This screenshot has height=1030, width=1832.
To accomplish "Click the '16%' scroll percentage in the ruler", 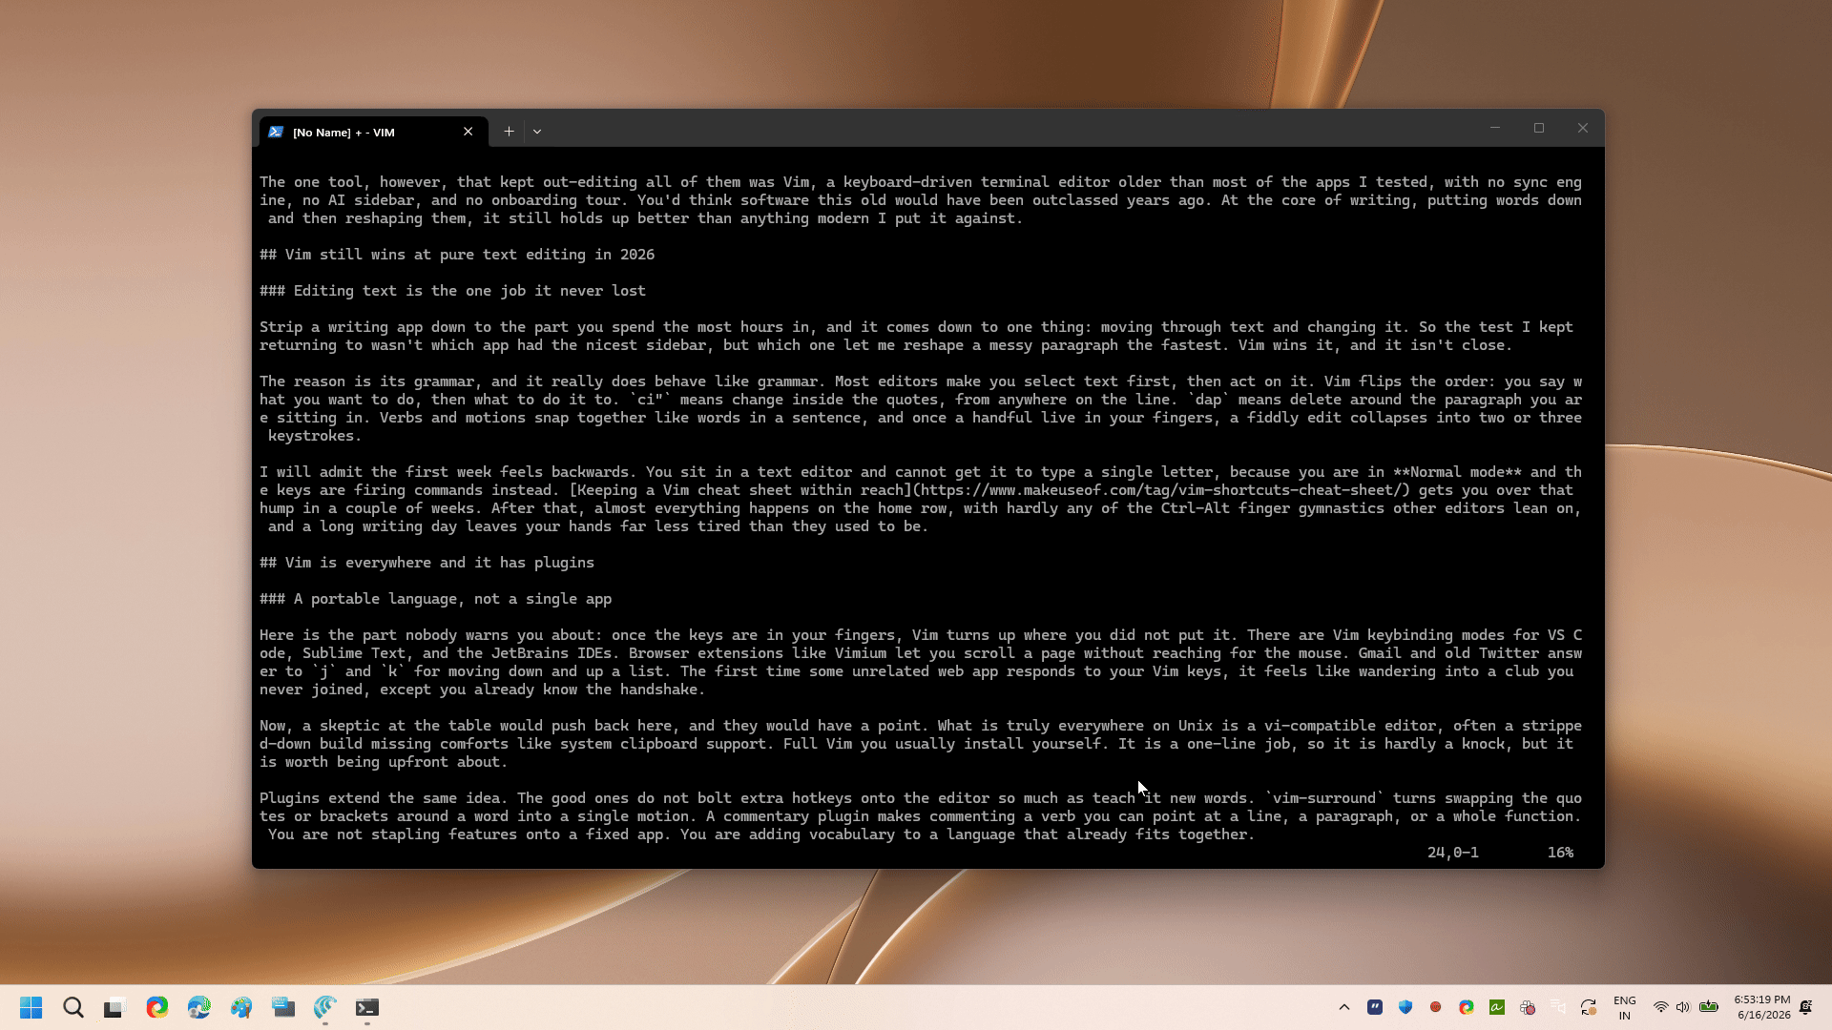I will pos(1561,853).
